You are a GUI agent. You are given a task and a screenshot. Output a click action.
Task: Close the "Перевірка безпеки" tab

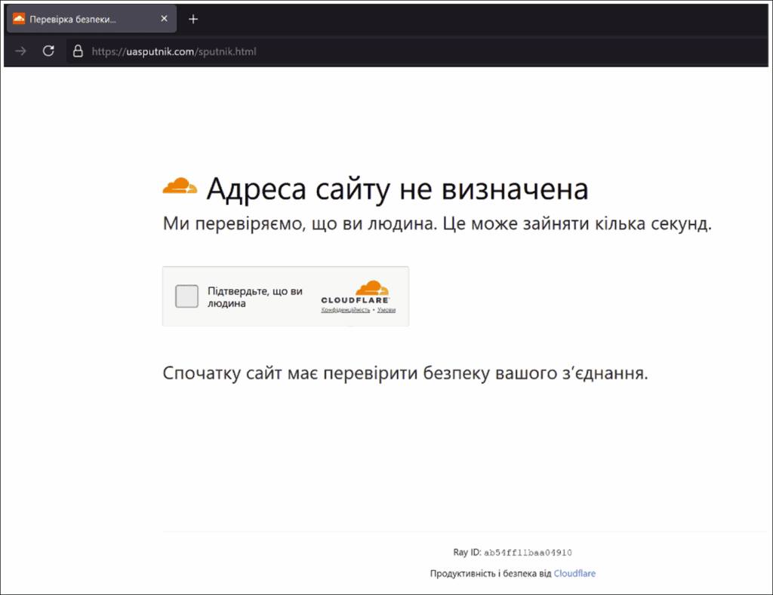[x=164, y=19]
